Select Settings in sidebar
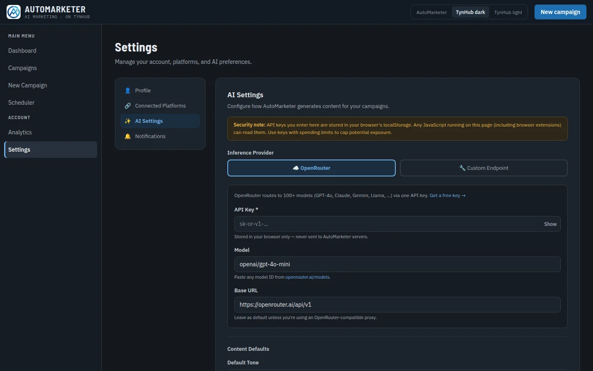 [51, 150]
